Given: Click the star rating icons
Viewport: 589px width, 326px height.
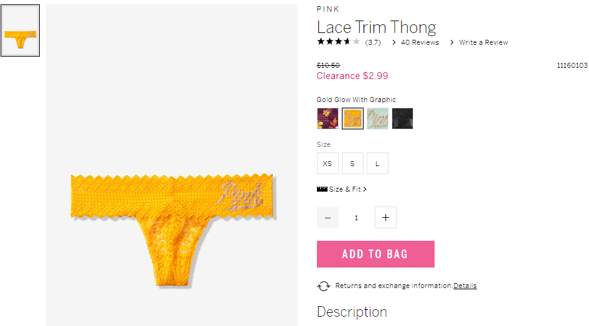Looking at the screenshot, I should tap(338, 42).
